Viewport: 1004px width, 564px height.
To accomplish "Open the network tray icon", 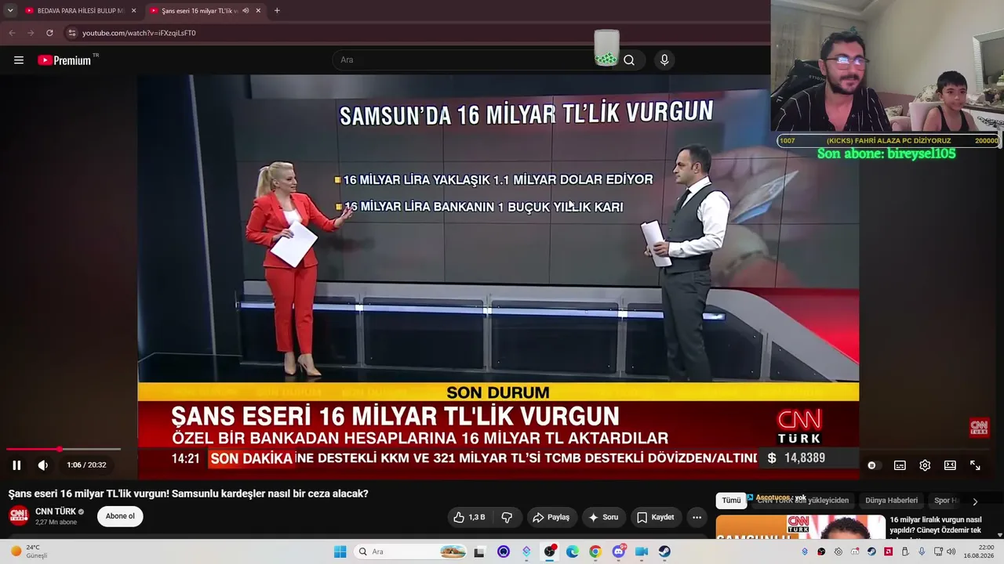I will coord(938,551).
